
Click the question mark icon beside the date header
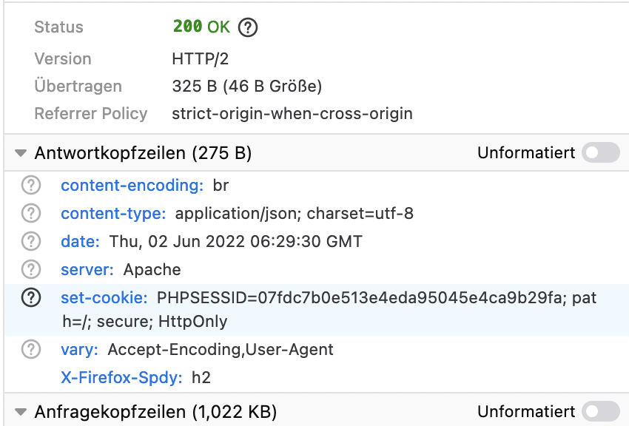coord(30,242)
